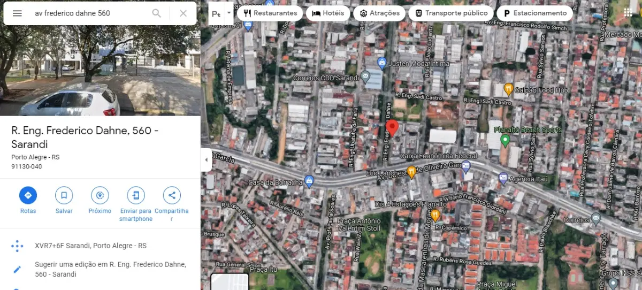Save the place with Salvar icon
This screenshot has width=642, height=290.
pyautogui.click(x=64, y=196)
